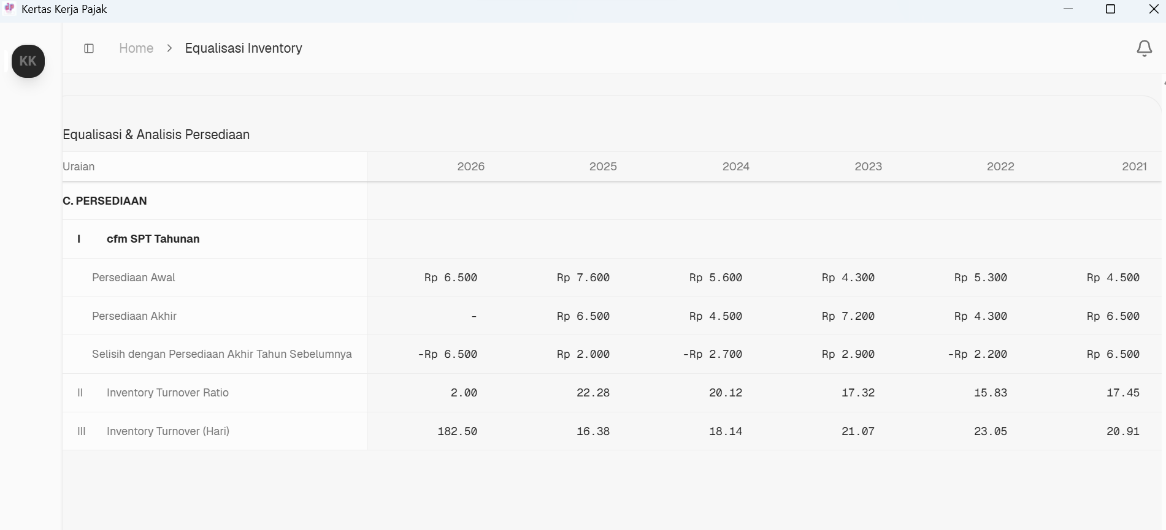The width and height of the screenshot is (1166, 530).
Task: Open the notifications bell
Action: click(x=1144, y=48)
